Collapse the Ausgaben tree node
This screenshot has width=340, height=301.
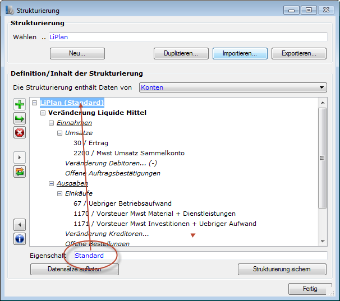(51, 184)
